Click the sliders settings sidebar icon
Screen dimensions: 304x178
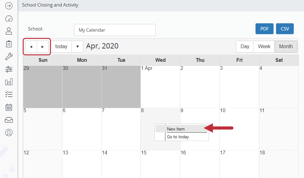[x=9, y=69]
